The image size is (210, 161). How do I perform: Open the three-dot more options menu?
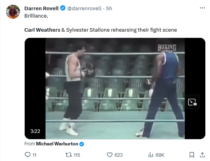202,8
